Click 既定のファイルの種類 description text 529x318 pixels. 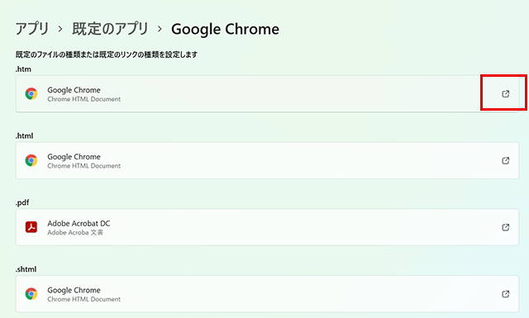pyautogui.click(x=107, y=55)
